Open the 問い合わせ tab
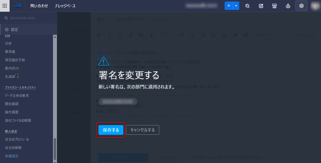The image size is (321, 163). [x=39, y=6]
